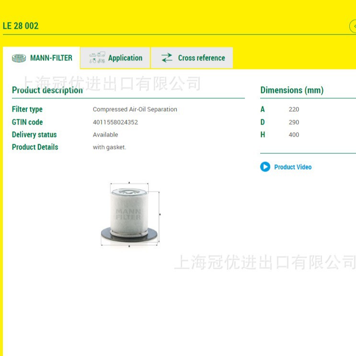Switch to the Application tab

(115, 58)
